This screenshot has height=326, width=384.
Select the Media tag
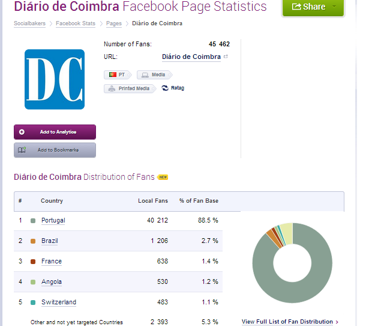coord(155,75)
